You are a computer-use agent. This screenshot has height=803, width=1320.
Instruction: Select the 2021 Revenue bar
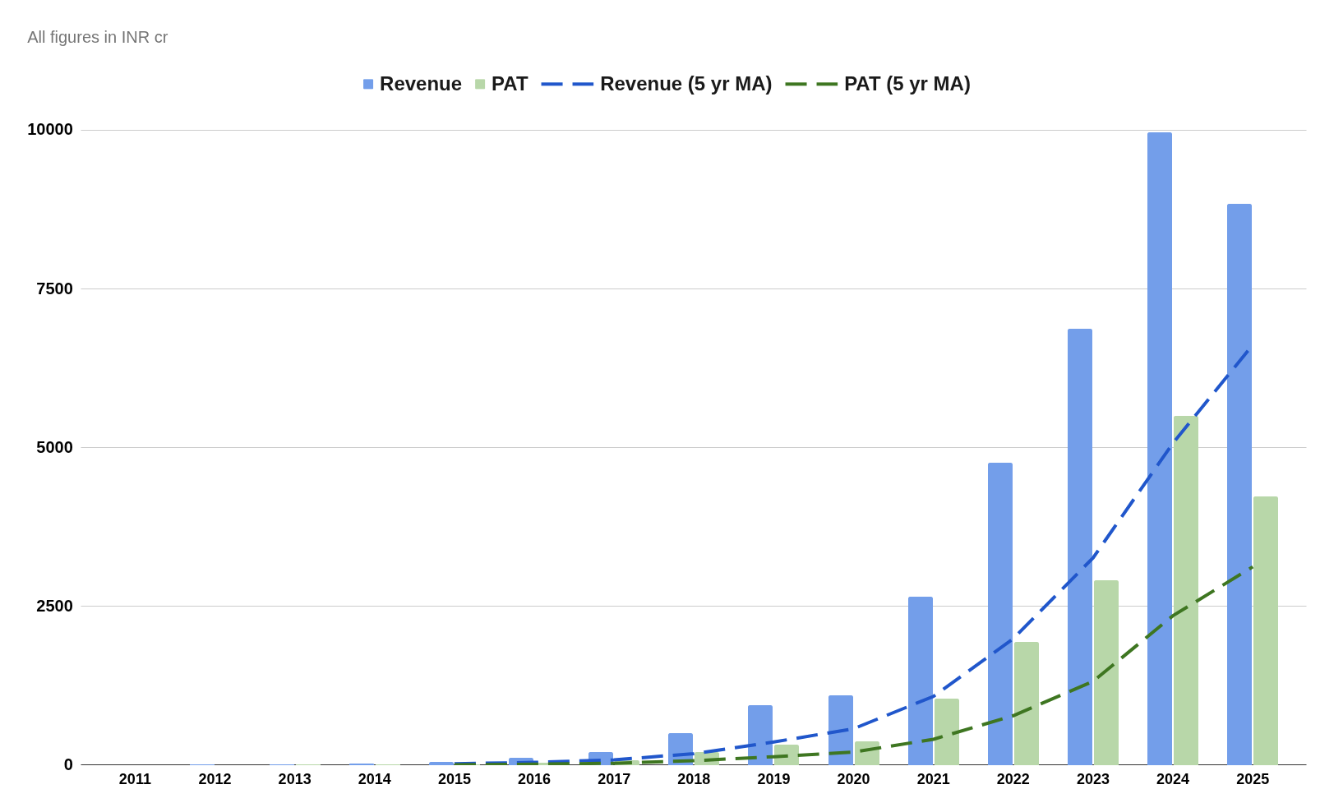pos(921,681)
